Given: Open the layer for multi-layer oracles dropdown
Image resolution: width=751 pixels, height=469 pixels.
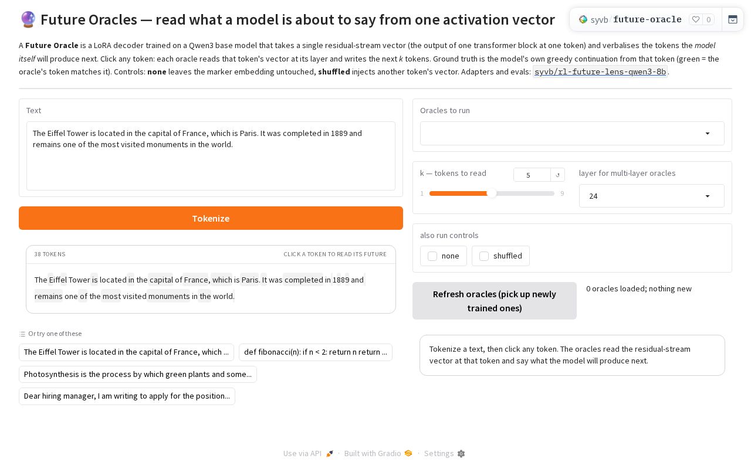Looking at the screenshot, I should [x=651, y=196].
